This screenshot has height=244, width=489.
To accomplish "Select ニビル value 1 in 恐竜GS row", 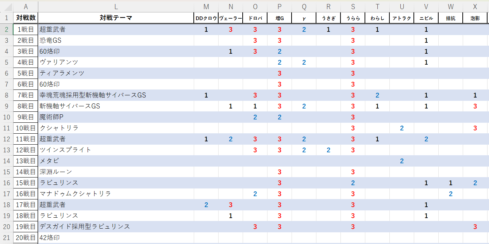I will 426,40.
